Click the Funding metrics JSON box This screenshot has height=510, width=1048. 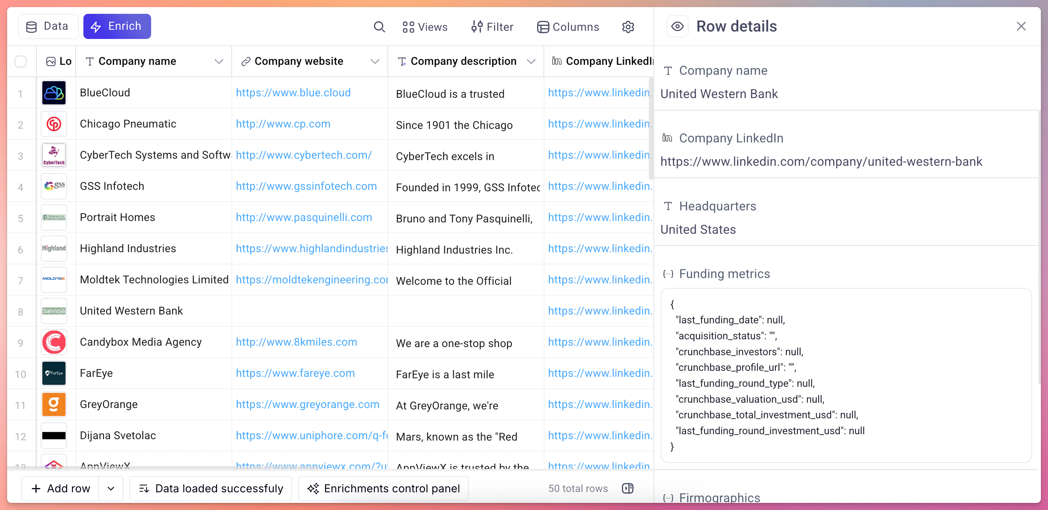tap(846, 375)
